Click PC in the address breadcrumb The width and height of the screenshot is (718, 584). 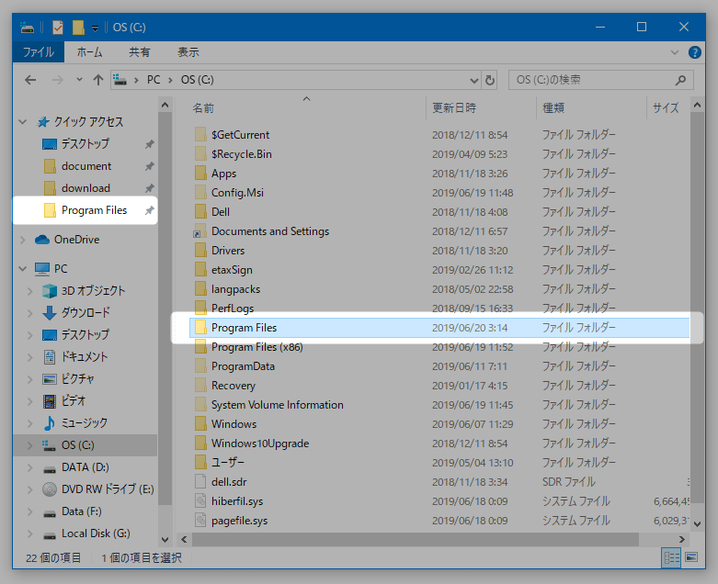[154, 80]
